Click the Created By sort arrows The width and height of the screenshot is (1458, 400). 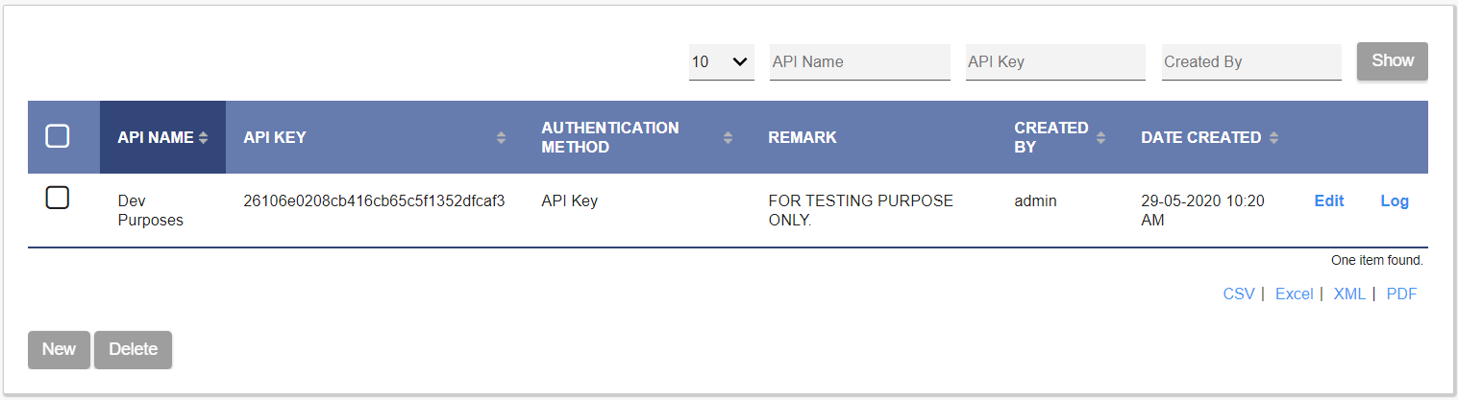pyautogui.click(x=1100, y=138)
